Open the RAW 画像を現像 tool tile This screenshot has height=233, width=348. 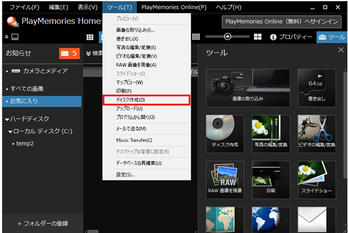[225, 179]
